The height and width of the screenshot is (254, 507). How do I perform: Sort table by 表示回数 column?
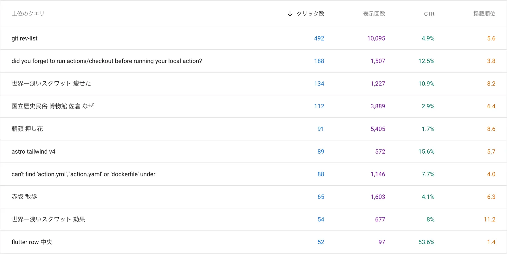374,14
